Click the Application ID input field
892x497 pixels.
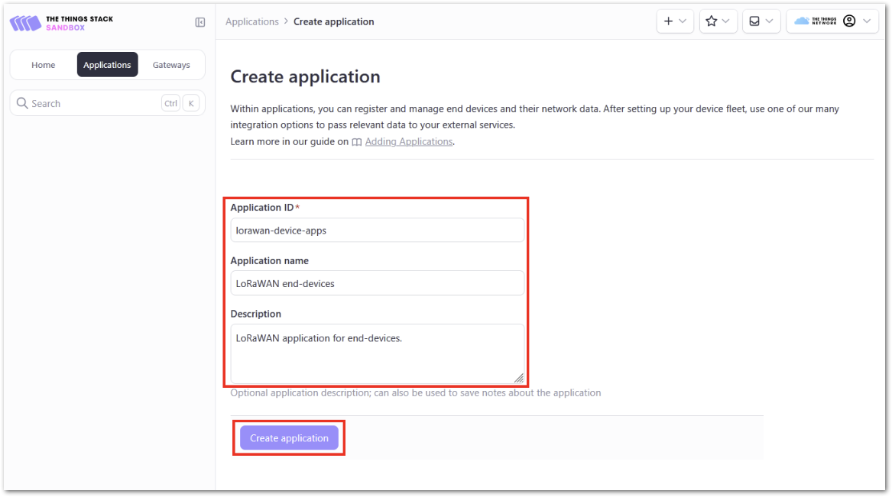point(377,230)
